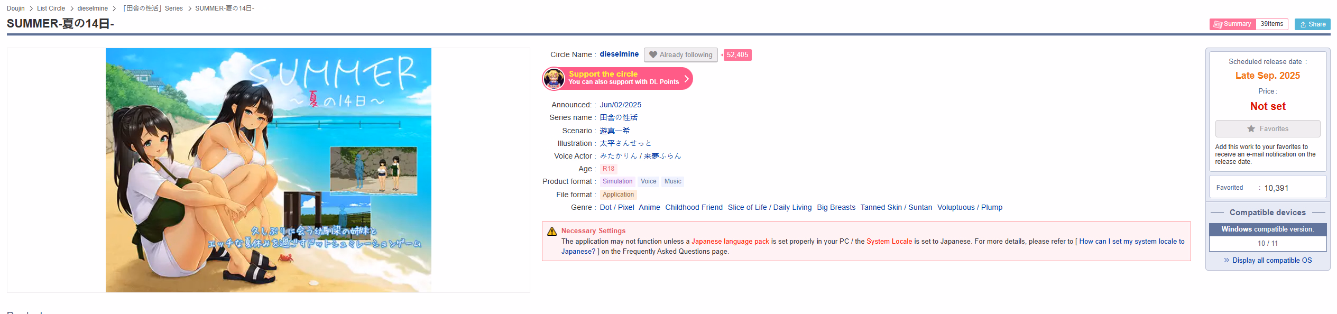Open the dieselmine circle name link

(x=619, y=54)
